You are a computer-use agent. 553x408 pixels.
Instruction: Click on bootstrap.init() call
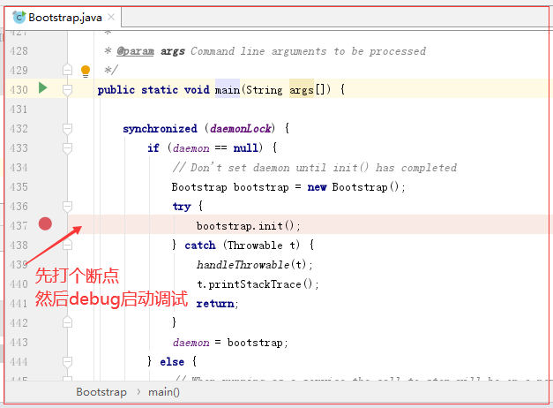click(248, 226)
